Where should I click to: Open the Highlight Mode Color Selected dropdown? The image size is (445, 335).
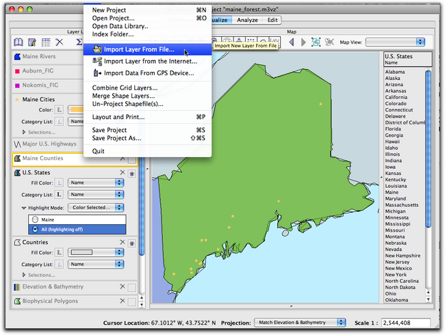coord(98,207)
